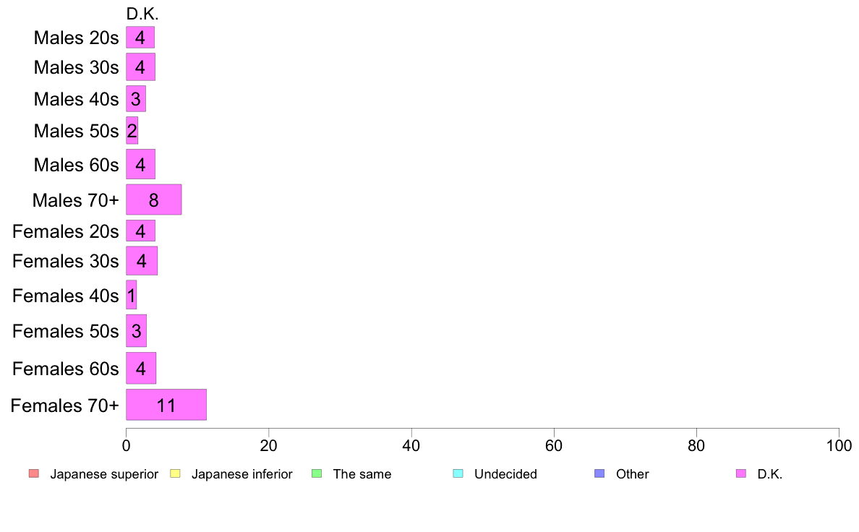The height and width of the screenshot is (532, 859).
Task: Select the Females 40s bar showing 1
Action: click(131, 295)
